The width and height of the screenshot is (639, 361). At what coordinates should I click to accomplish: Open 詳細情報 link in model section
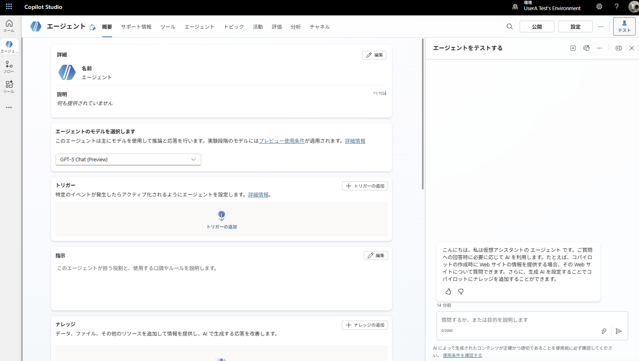(x=355, y=141)
